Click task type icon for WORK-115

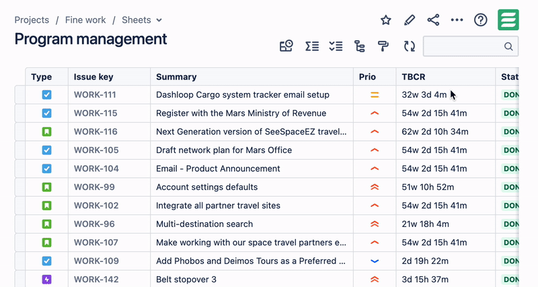click(x=46, y=113)
